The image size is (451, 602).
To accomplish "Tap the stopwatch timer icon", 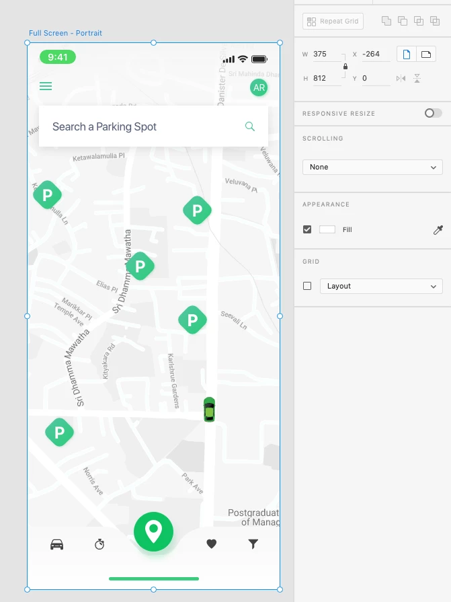I will click(99, 544).
